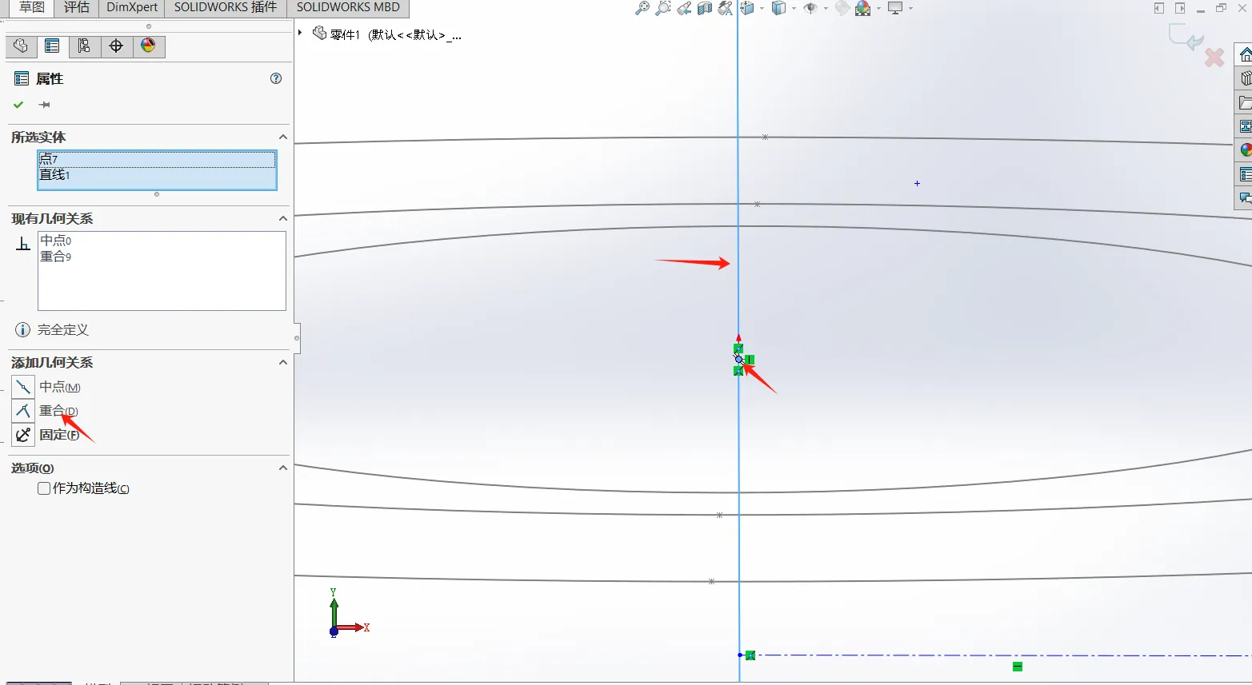Enable the 作为构造线 checkbox
This screenshot has width=1252, height=685.
pos(44,488)
